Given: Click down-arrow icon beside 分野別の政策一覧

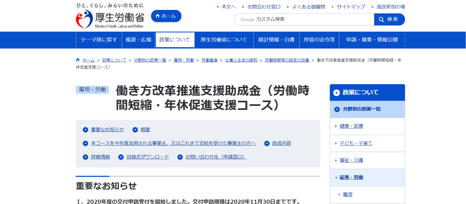Looking at the screenshot, I should pos(337,109).
